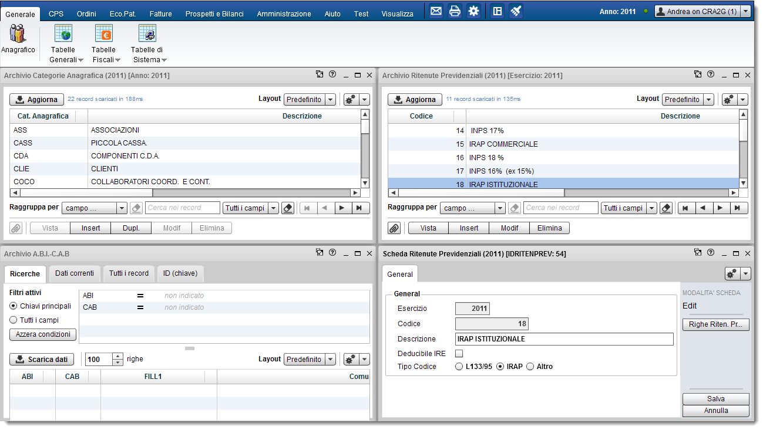This screenshot has width=763, height=430.
Task: Click the Descrizione field with IRAP ISTITUZIONALE
Action: [x=564, y=339]
